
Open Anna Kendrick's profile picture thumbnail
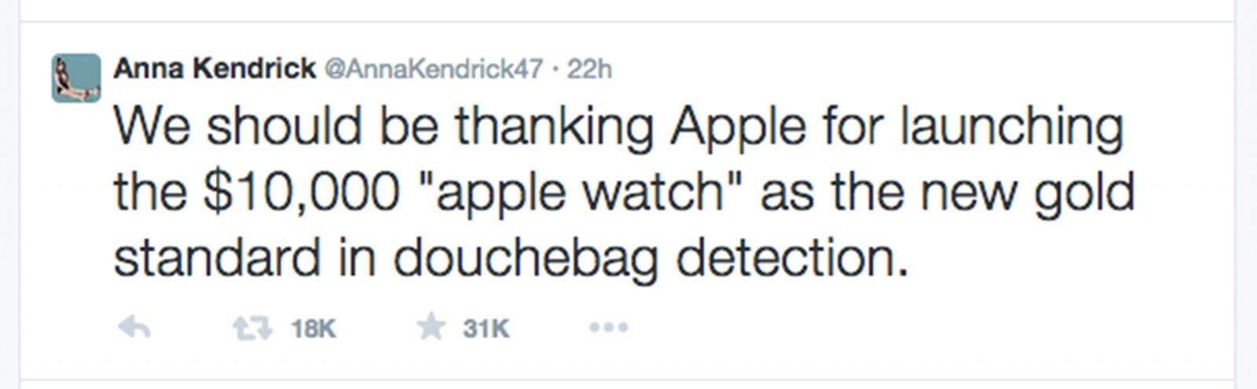76,78
